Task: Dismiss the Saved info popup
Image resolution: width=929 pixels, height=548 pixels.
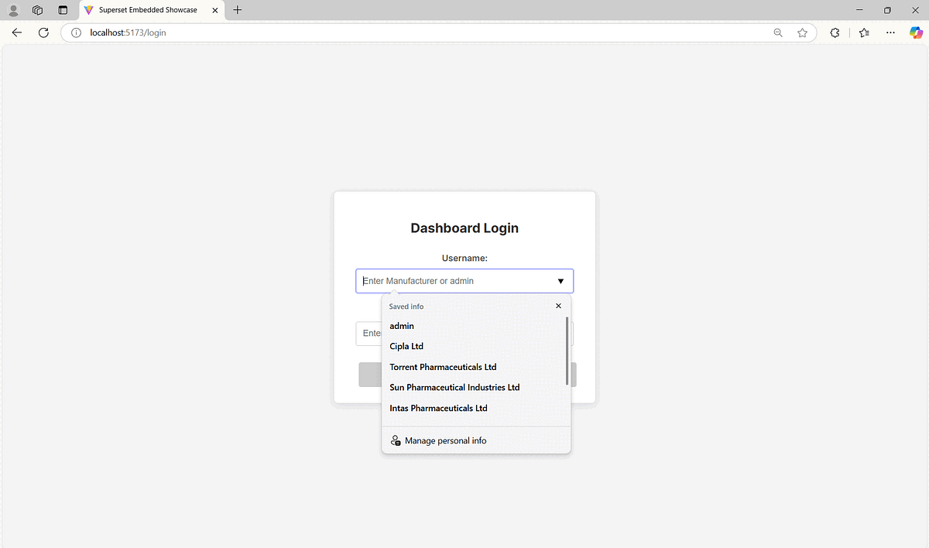Action: [x=558, y=306]
